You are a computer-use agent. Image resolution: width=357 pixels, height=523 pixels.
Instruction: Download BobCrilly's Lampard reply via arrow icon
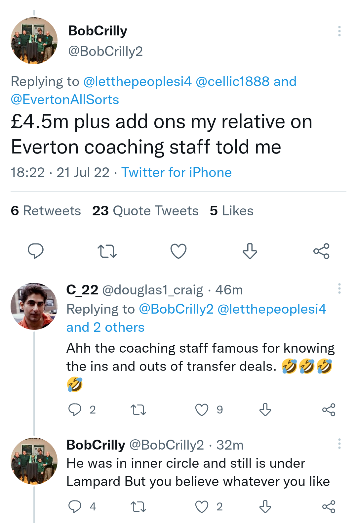265,506
